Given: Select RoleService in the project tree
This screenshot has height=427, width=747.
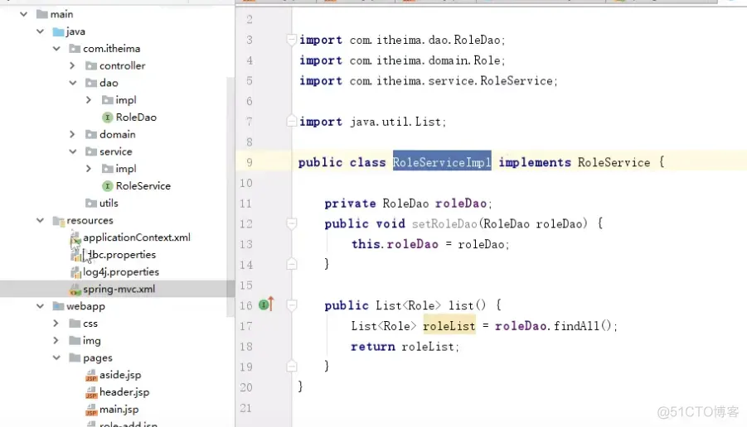Looking at the screenshot, I should (143, 186).
